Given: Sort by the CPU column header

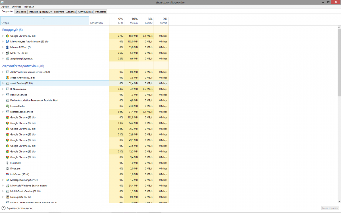Looking at the screenshot, I should click(x=117, y=21).
